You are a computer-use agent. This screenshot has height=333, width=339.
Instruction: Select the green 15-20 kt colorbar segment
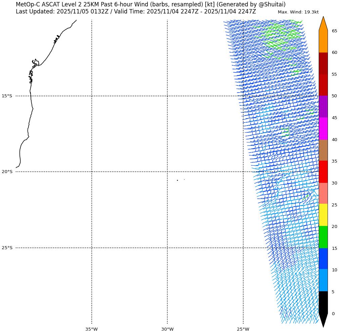click(323, 237)
